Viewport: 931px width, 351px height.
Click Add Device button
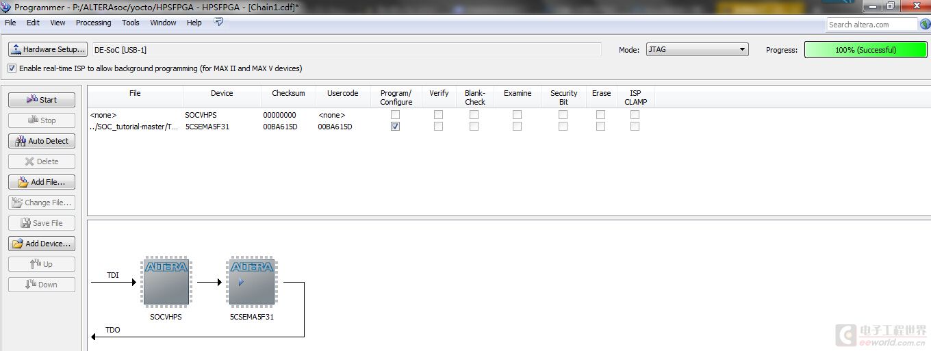coord(42,244)
